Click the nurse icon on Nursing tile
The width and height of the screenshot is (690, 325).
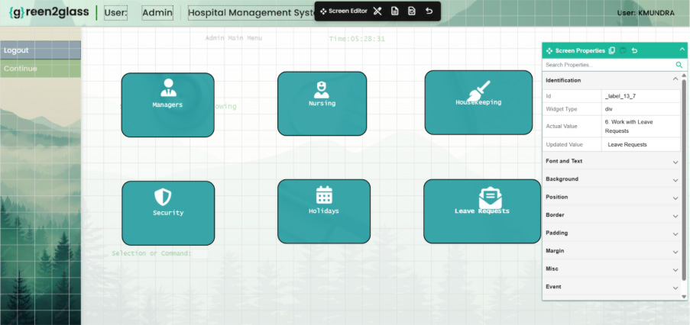[x=321, y=89]
